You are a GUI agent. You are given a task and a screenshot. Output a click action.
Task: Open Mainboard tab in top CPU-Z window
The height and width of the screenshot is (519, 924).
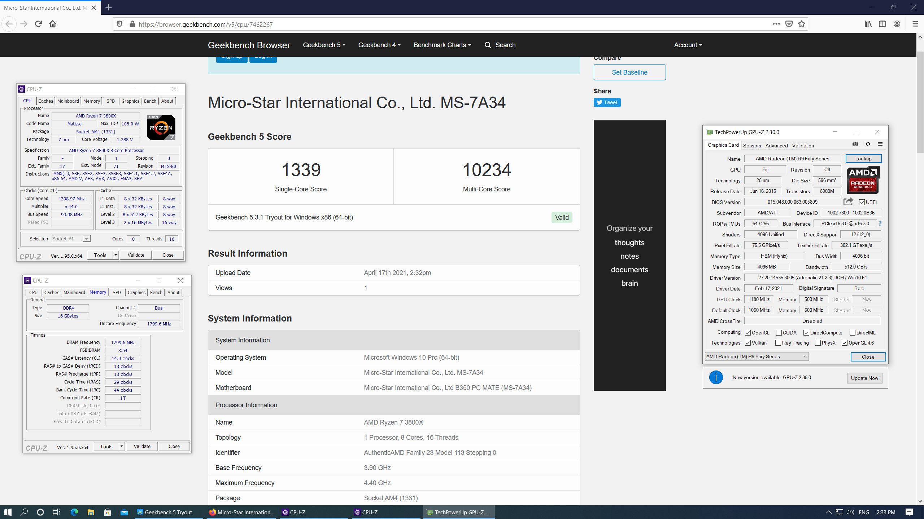[68, 101]
